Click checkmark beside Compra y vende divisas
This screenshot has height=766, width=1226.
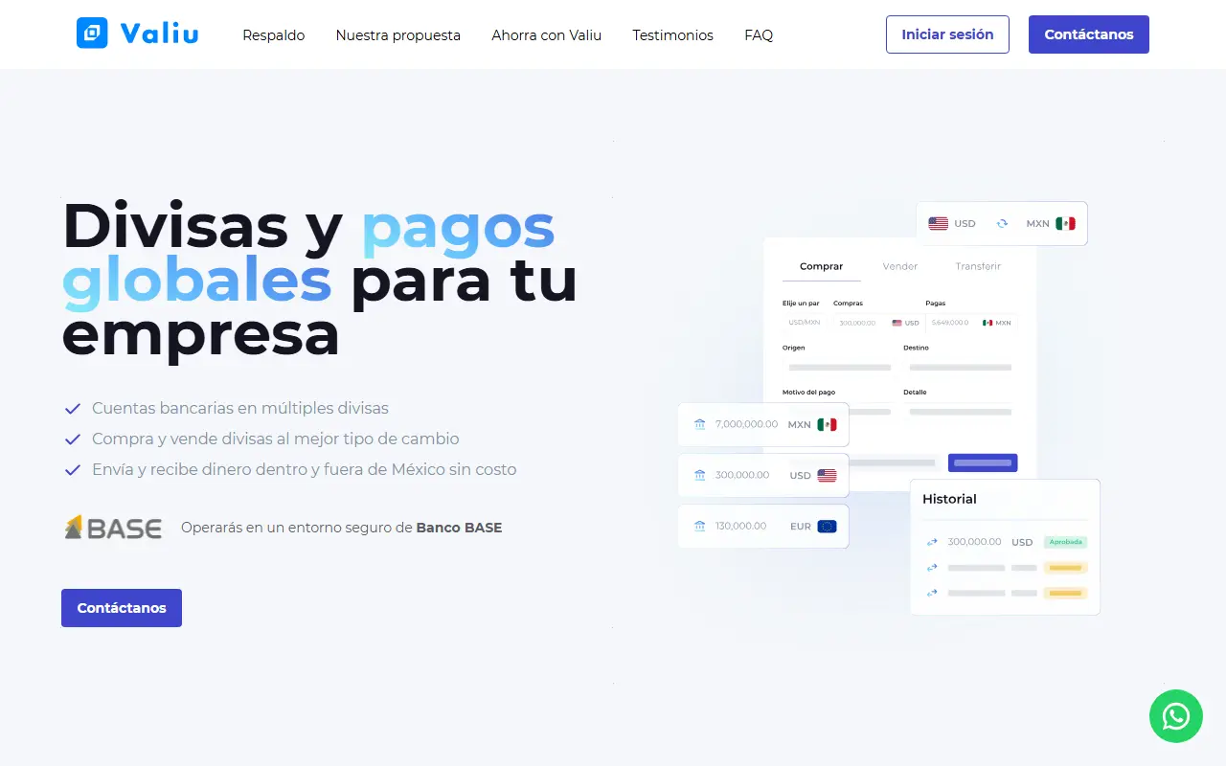point(72,439)
